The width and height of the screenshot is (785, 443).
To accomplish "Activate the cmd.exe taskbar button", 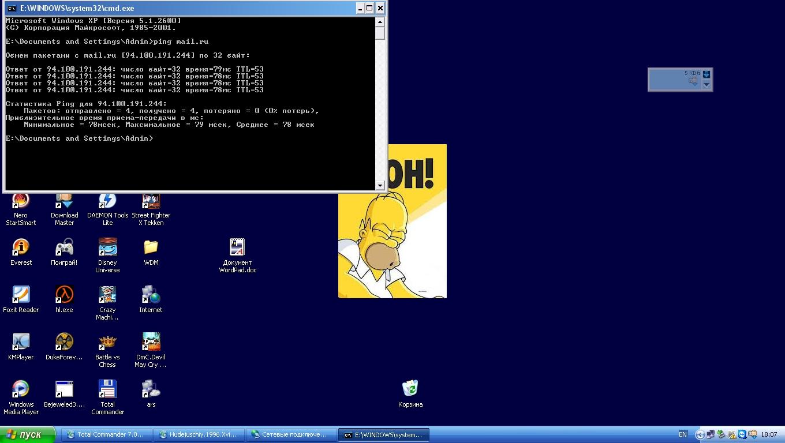I will [383, 434].
